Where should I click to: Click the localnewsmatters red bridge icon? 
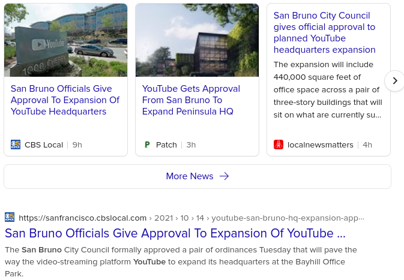pos(279,144)
